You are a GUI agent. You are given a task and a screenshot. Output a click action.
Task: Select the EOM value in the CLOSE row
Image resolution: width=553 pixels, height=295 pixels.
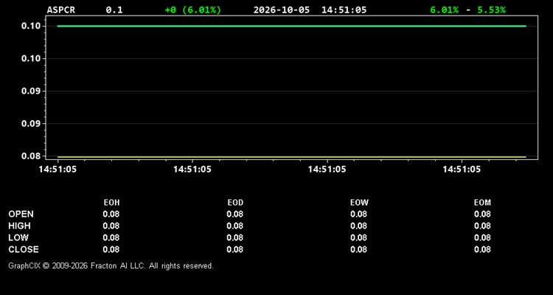482,249
